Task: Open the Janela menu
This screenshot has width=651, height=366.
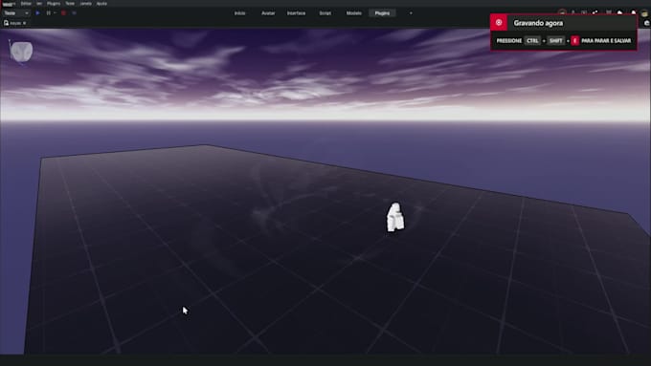Action: tap(85, 3)
